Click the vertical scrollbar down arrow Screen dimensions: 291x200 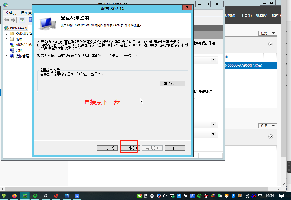click(284, 184)
